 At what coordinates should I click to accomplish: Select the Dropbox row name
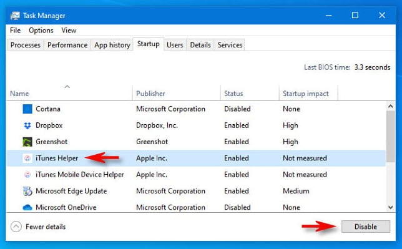[49, 125]
